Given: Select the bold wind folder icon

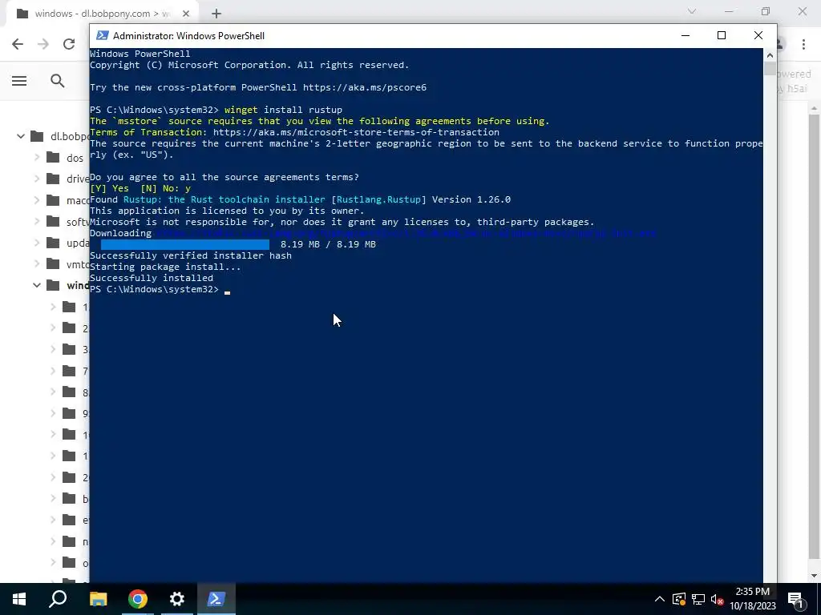Looking at the screenshot, I should 53,285.
